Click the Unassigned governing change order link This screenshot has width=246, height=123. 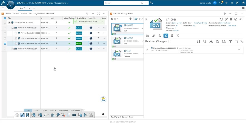[232, 25]
